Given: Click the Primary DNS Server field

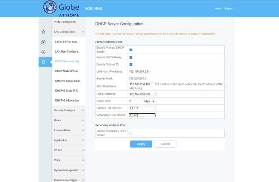Looking at the screenshot, I should point(142,108).
